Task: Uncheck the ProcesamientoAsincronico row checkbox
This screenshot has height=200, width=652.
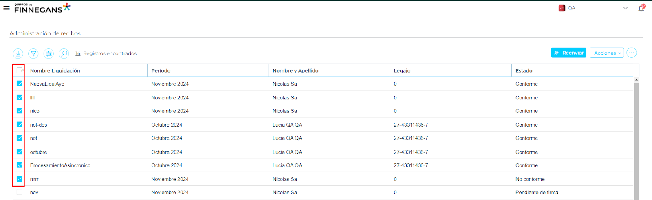Action: [20, 165]
